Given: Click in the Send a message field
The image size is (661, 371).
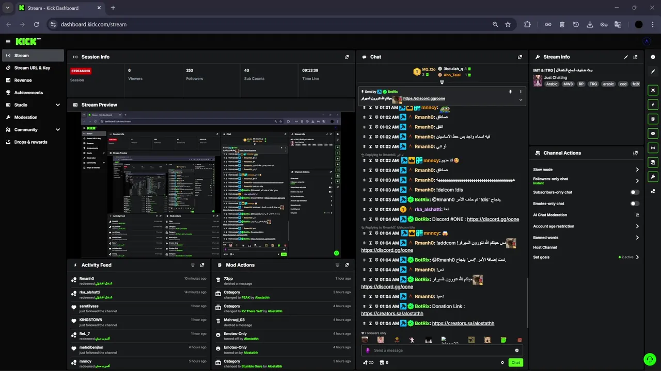Looking at the screenshot, I should point(442,350).
